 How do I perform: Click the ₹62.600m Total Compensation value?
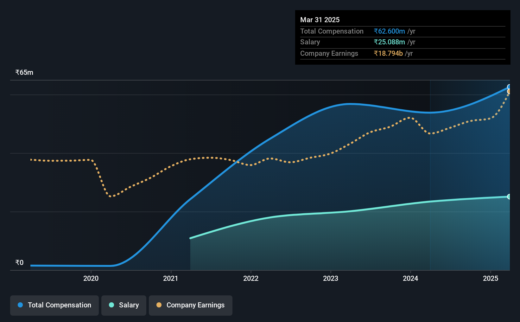(389, 31)
